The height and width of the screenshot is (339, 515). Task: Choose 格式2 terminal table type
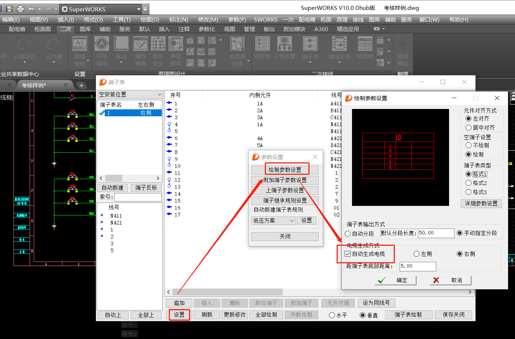(468, 183)
